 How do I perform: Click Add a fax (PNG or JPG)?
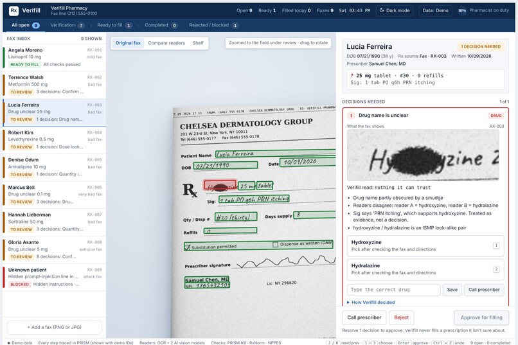(54, 327)
